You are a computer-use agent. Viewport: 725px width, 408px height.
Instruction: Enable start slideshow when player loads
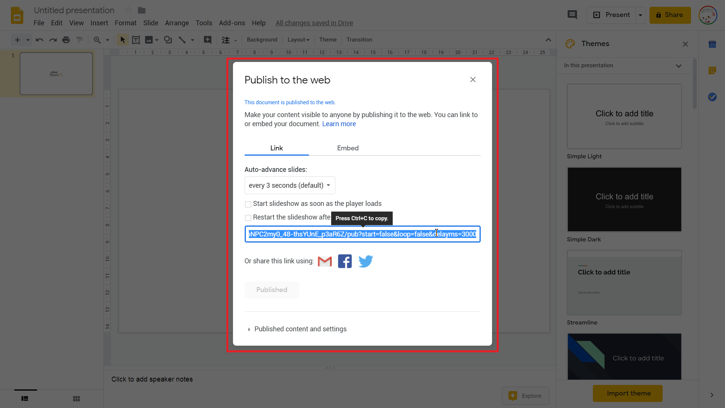point(248,204)
